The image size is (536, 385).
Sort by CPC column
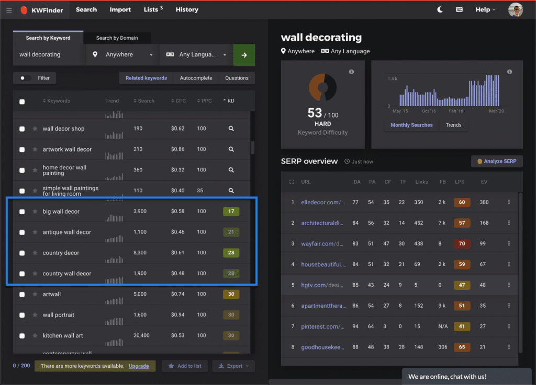178,101
